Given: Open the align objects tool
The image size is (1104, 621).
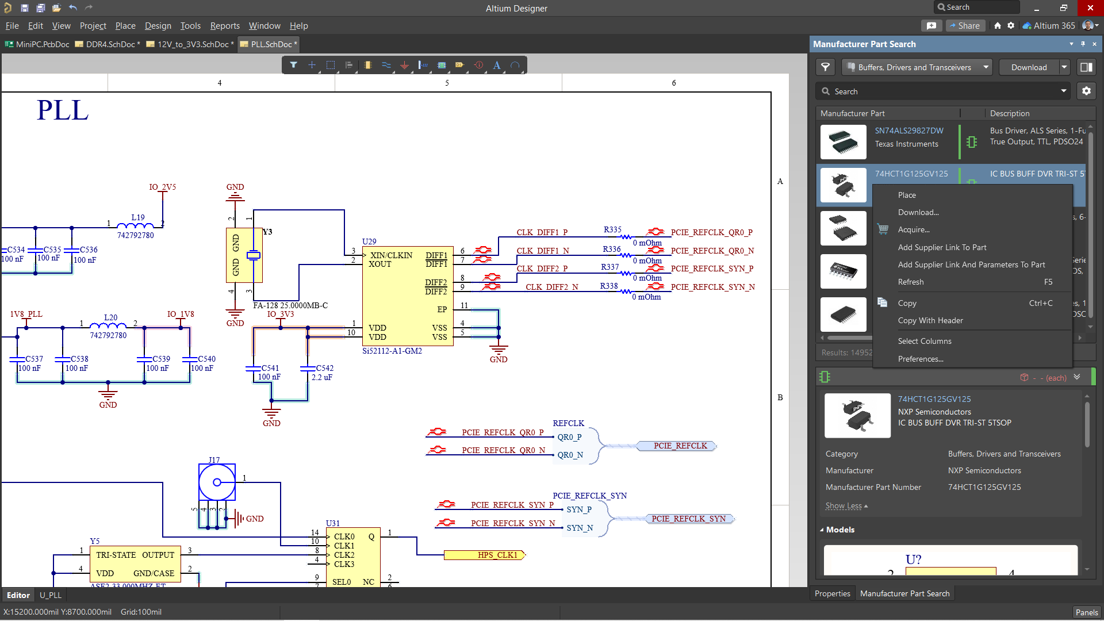Looking at the screenshot, I should point(349,65).
